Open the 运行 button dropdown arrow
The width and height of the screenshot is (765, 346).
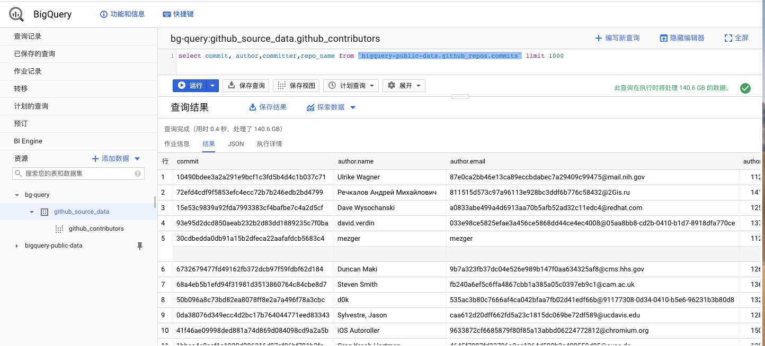[212, 85]
